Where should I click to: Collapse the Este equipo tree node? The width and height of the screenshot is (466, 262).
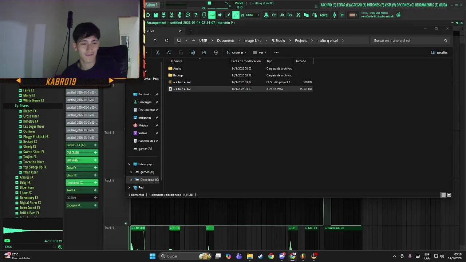(129, 164)
